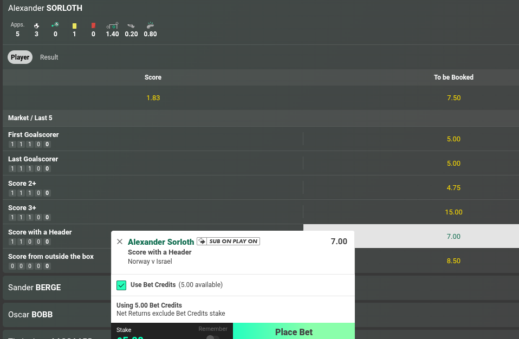This screenshot has width=519, height=339.
Task: Click the Sub On Play On badge
Action: click(228, 242)
